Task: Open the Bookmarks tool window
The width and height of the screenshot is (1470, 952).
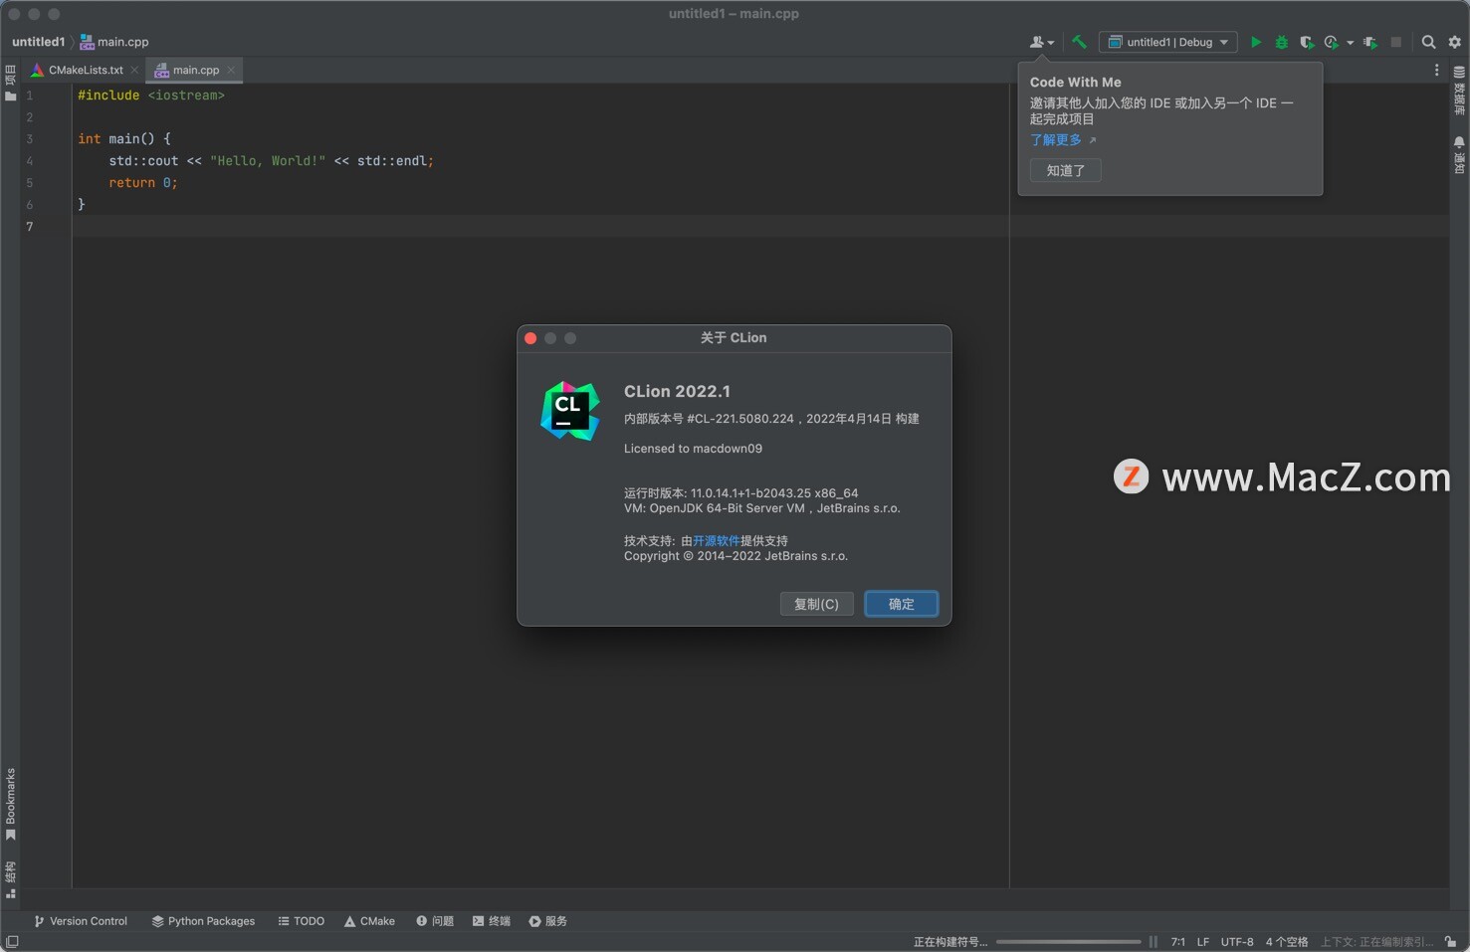Action: pyautogui.click(x=10, y=804)
